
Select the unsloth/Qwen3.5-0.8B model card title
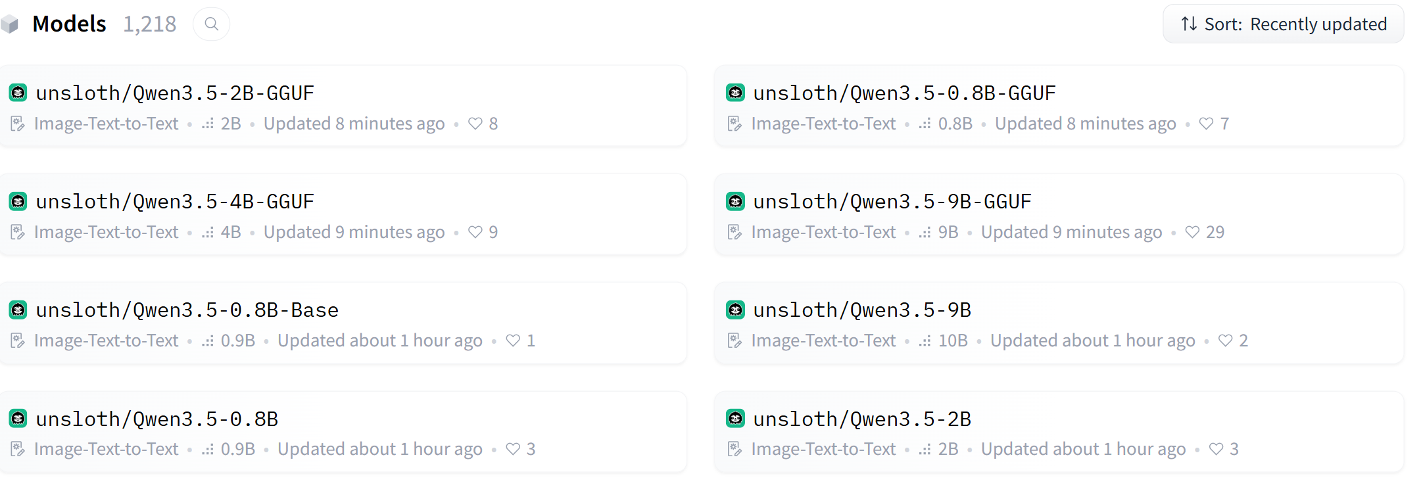pyautogui.click(x=157, y=419)
